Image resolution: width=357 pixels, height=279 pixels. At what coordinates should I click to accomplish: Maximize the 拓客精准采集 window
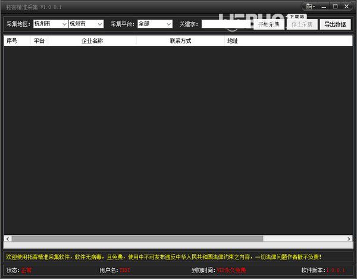point(335,7)
